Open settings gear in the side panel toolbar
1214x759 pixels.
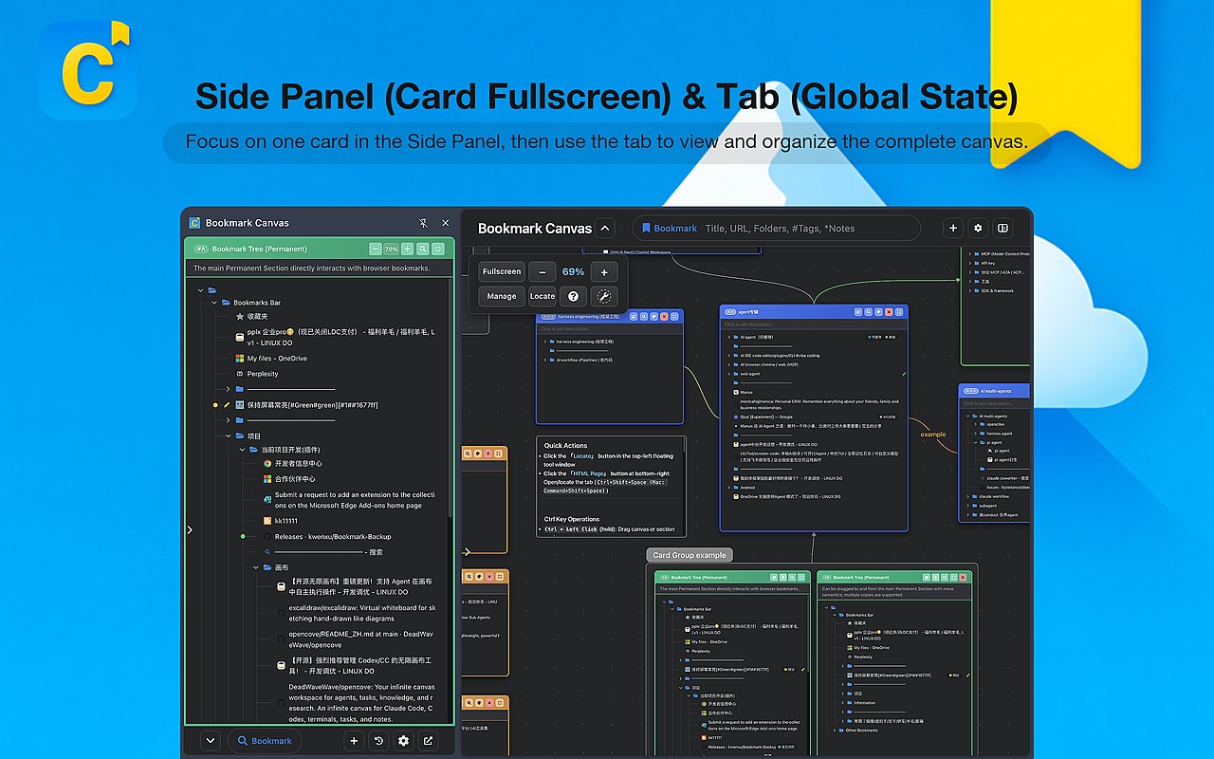click(403, 741)
